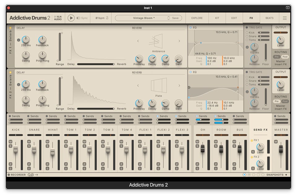The image size is (297, 196).
Task: Solo FX 2 in Send FX
Action: tap(253, 168)
